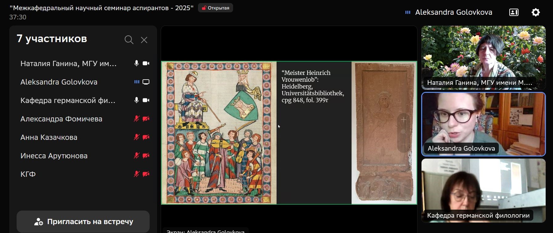Click disabled camera icon for Инесса Арутюнова
Viewport: 553px width, 233px height.
pyautogui.click(x=146, y=156)
